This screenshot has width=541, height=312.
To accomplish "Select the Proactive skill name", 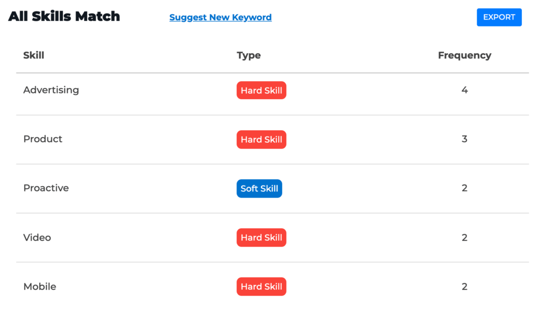I will 46,188.
